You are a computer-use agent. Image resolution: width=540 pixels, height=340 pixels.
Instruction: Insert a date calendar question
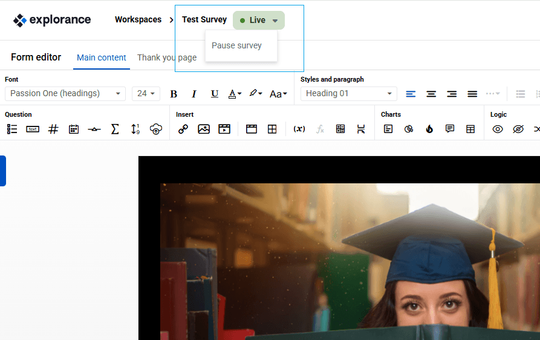(x=74, y=129)
